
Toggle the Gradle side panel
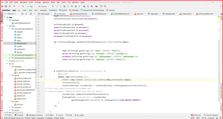(x=221, y=17)
